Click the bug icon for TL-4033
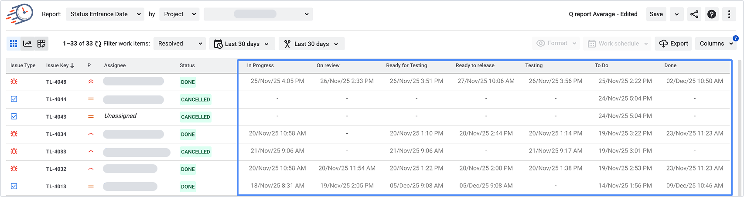The width and height of the screenshot is (744, 197). pyautogui.click(x=14, y=151)
